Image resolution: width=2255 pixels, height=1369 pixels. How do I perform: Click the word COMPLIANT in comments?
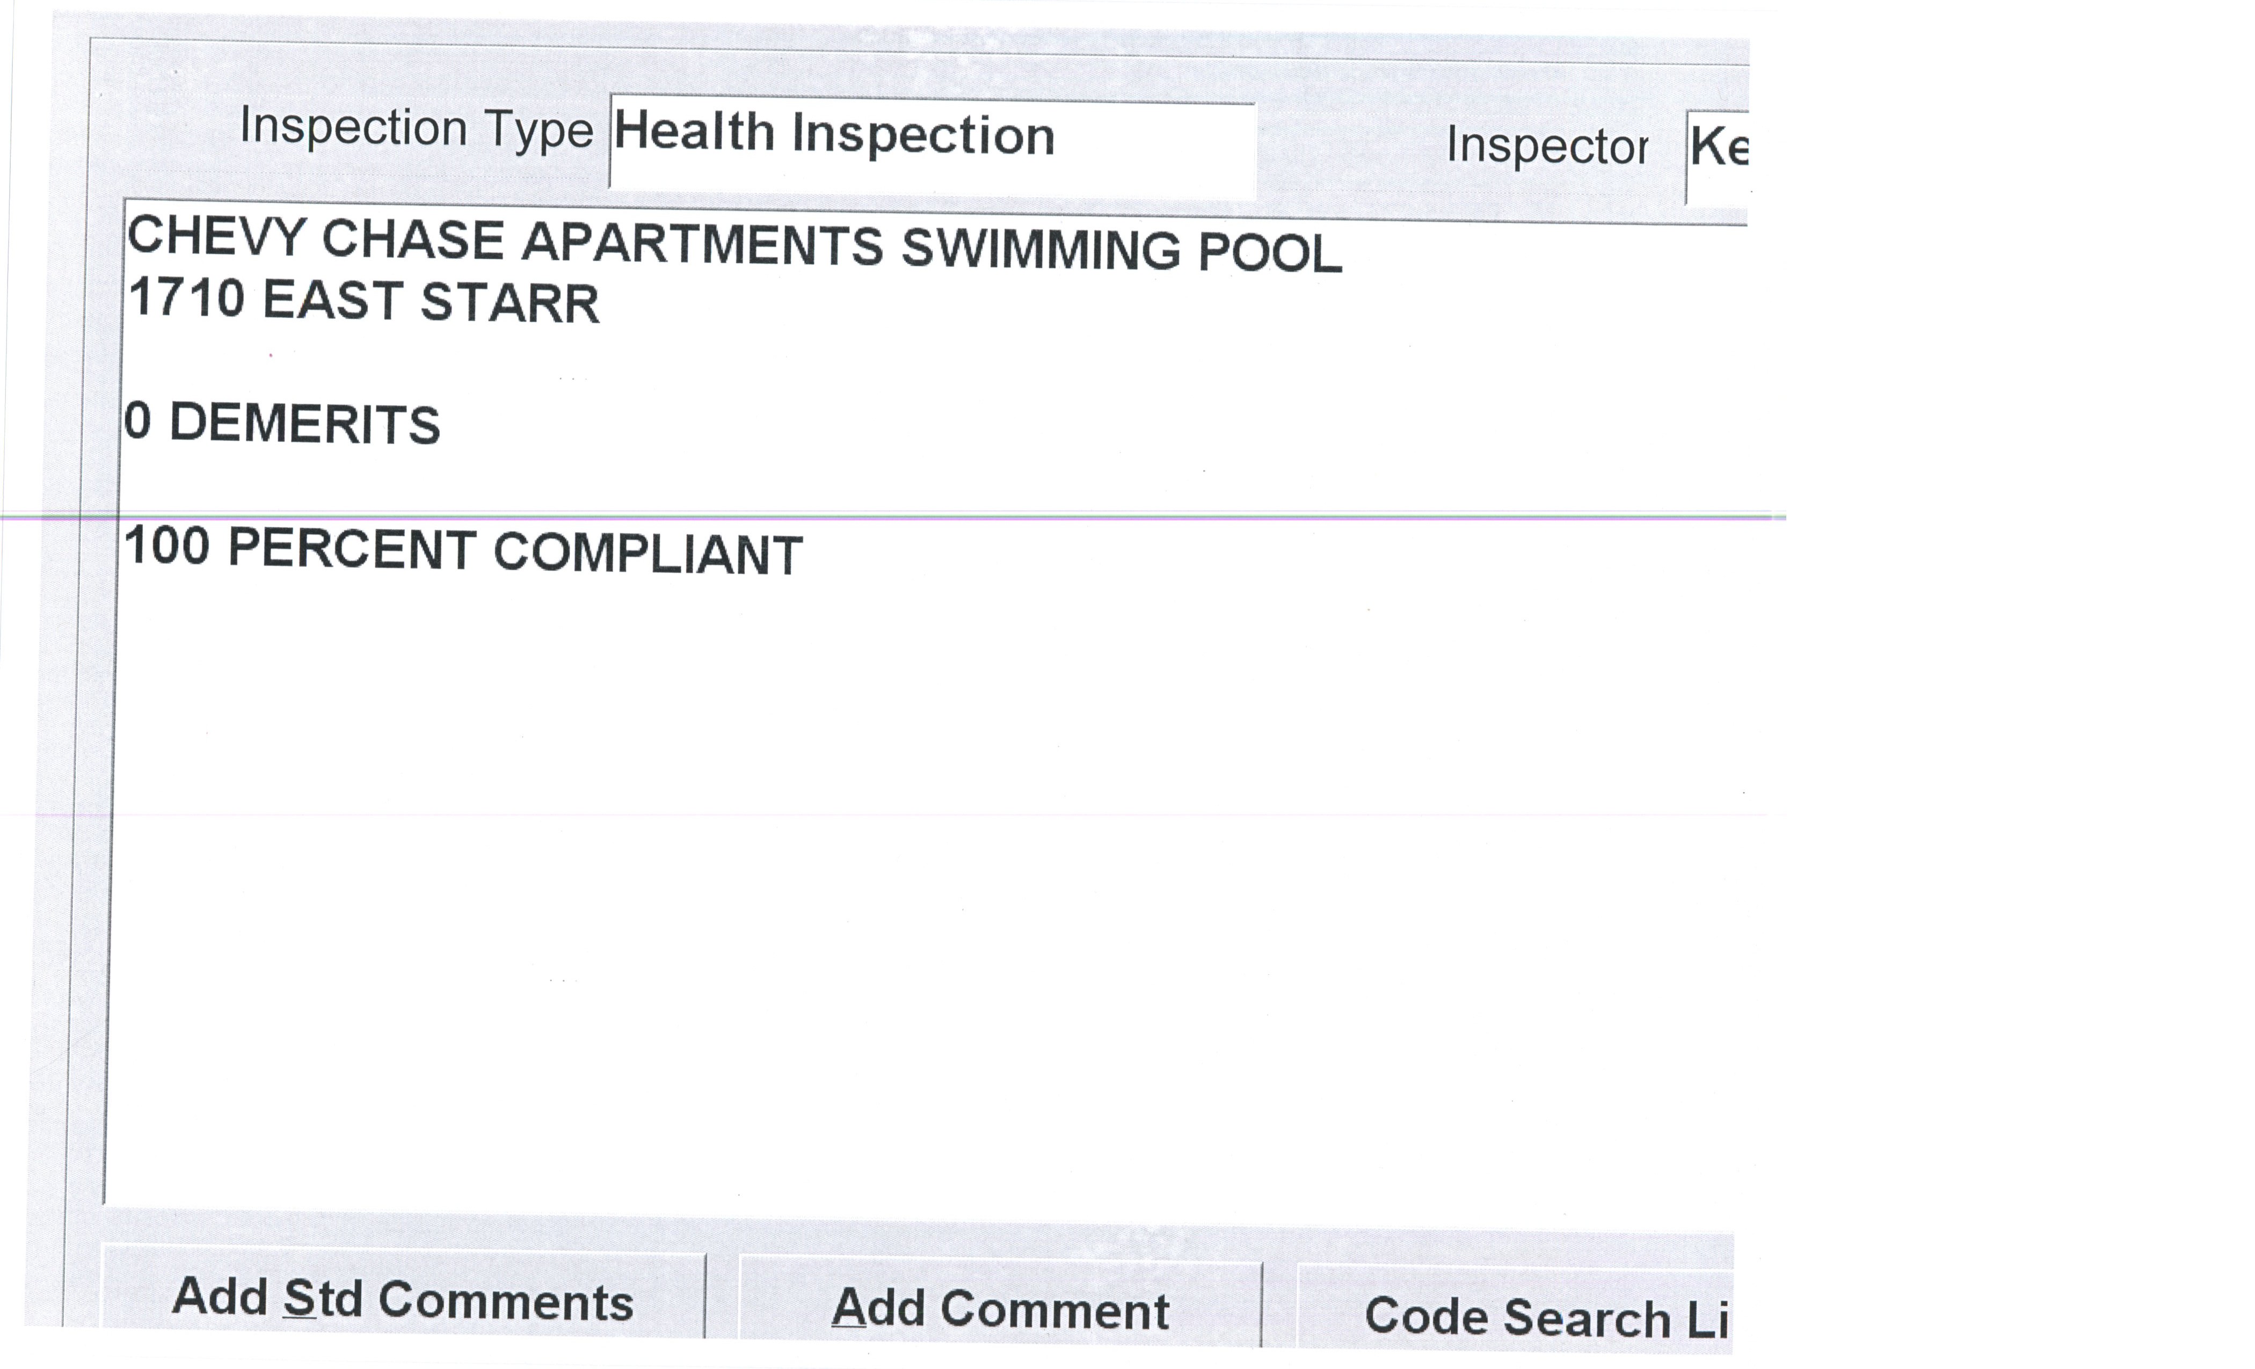[648, 554]
